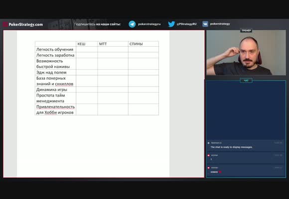
Task: Open the pokerstrategyru Telegram link
Action: [x=149, y=24]
